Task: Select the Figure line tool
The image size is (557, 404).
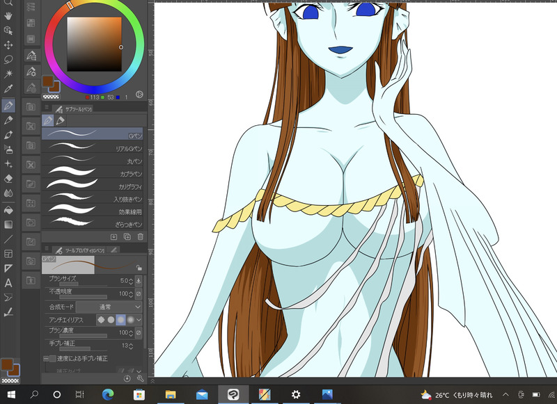Action: click(x=8, y=239)
